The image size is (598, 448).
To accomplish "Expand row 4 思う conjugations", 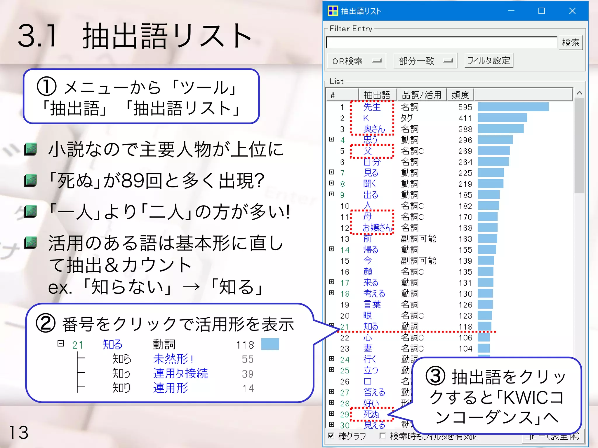I will tap(332, 139).
